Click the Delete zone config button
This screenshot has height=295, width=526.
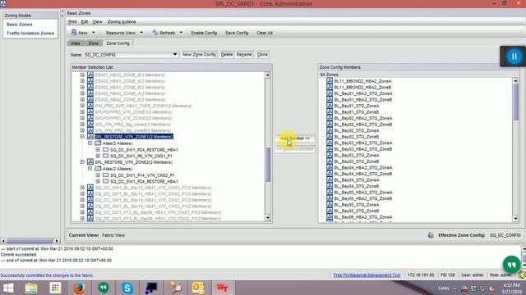(x=227, y=55)
